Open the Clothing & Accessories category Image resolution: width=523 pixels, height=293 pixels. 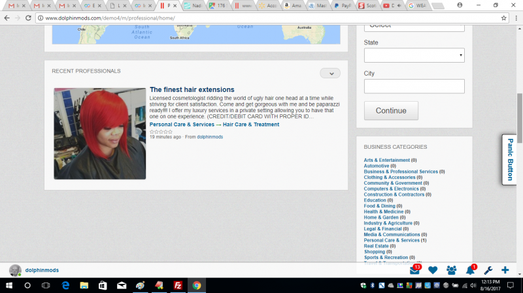[389, 177]
